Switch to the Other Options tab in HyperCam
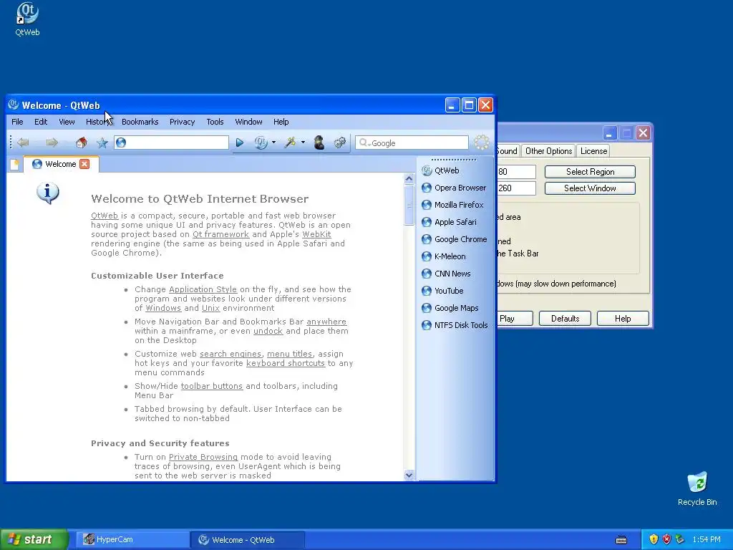 click(x=548, y=151)
